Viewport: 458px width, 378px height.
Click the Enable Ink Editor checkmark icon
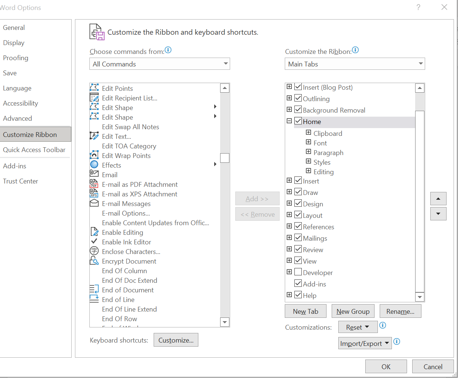coord(94,241)
